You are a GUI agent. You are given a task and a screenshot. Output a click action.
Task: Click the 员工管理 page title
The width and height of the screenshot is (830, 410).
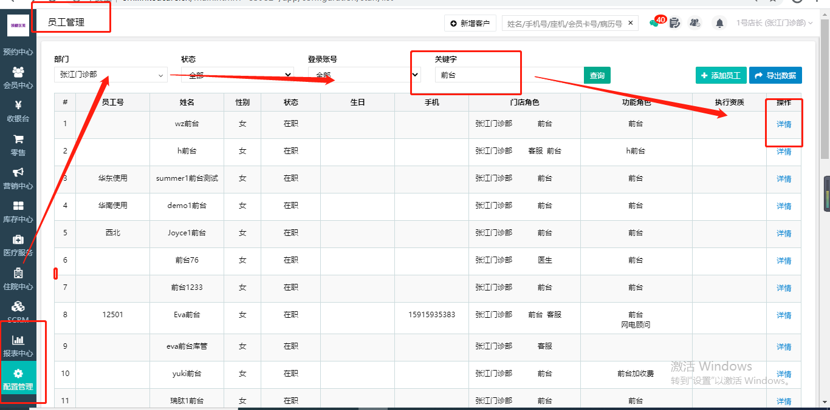pos(66,22)
